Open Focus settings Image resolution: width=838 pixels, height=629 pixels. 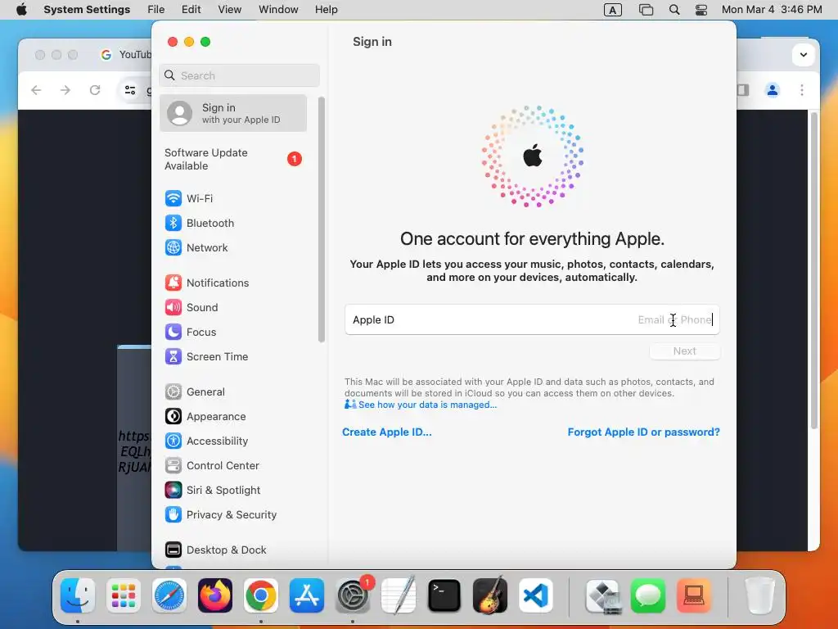(190, 333)
